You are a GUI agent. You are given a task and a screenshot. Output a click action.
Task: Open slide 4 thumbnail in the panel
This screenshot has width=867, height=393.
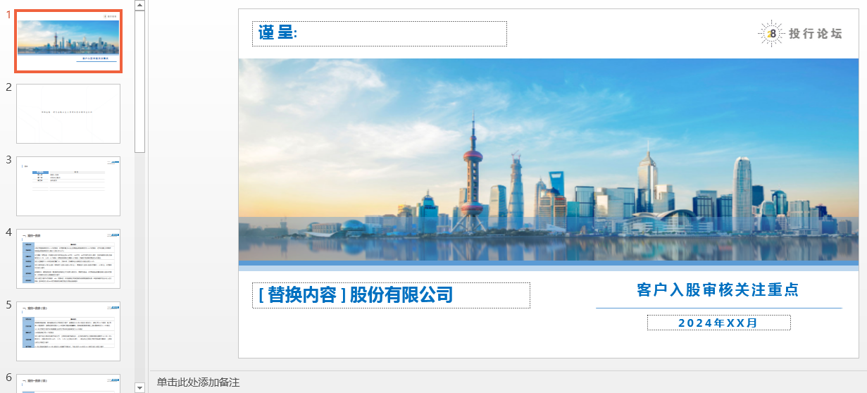(68, 258)
